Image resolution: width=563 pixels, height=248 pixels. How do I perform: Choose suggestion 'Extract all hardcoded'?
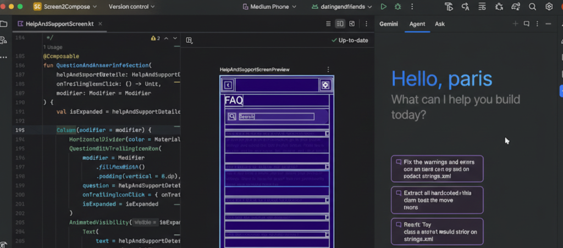(x=437, y=200)
